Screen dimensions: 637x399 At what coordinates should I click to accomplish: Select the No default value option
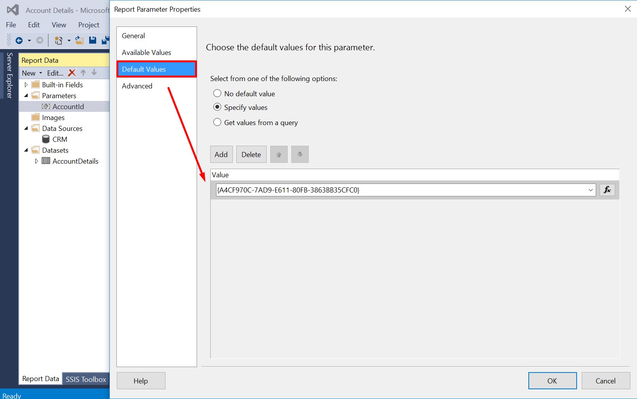pos(217,94)
